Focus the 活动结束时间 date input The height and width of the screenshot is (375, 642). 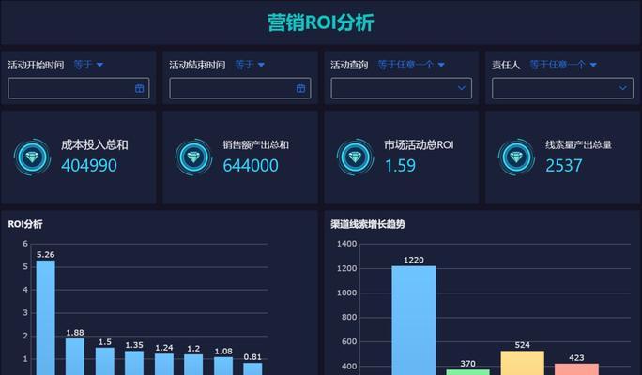240,88
